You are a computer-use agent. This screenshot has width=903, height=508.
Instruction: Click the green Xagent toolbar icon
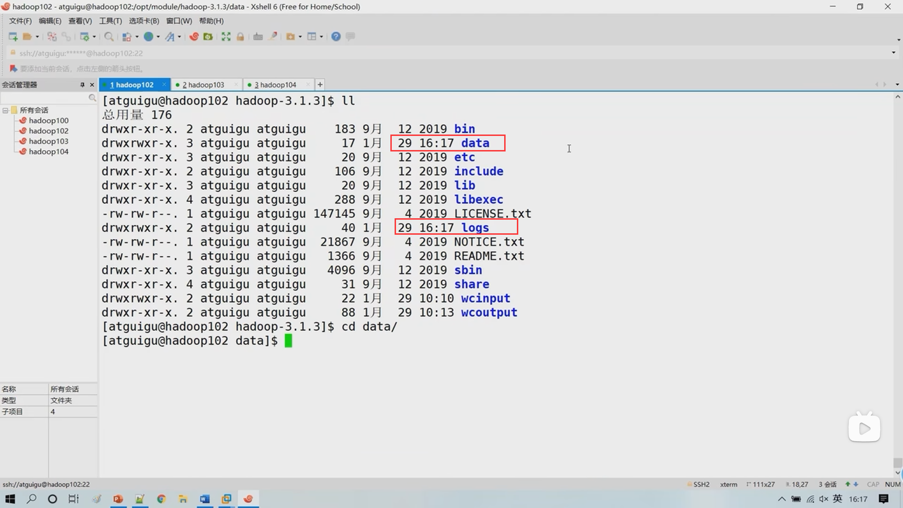tap(208, 37)
